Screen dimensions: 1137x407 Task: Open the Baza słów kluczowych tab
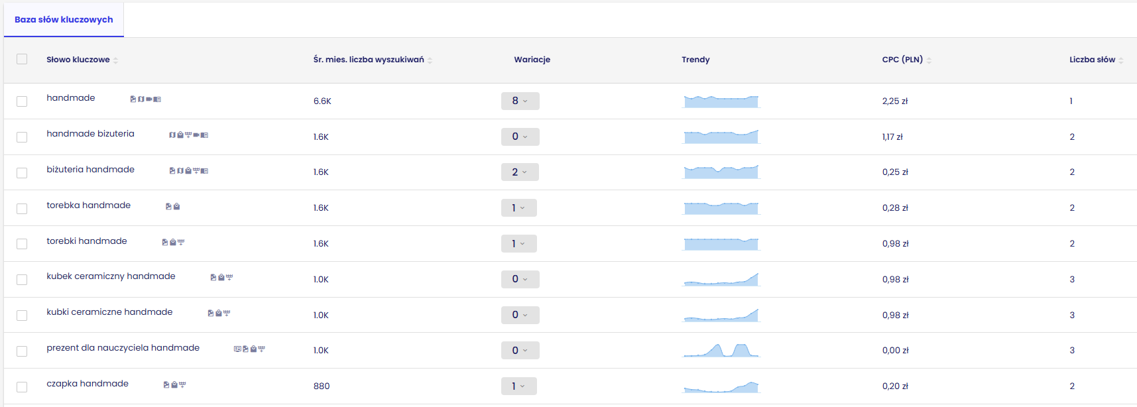click(x=64, y=20)
